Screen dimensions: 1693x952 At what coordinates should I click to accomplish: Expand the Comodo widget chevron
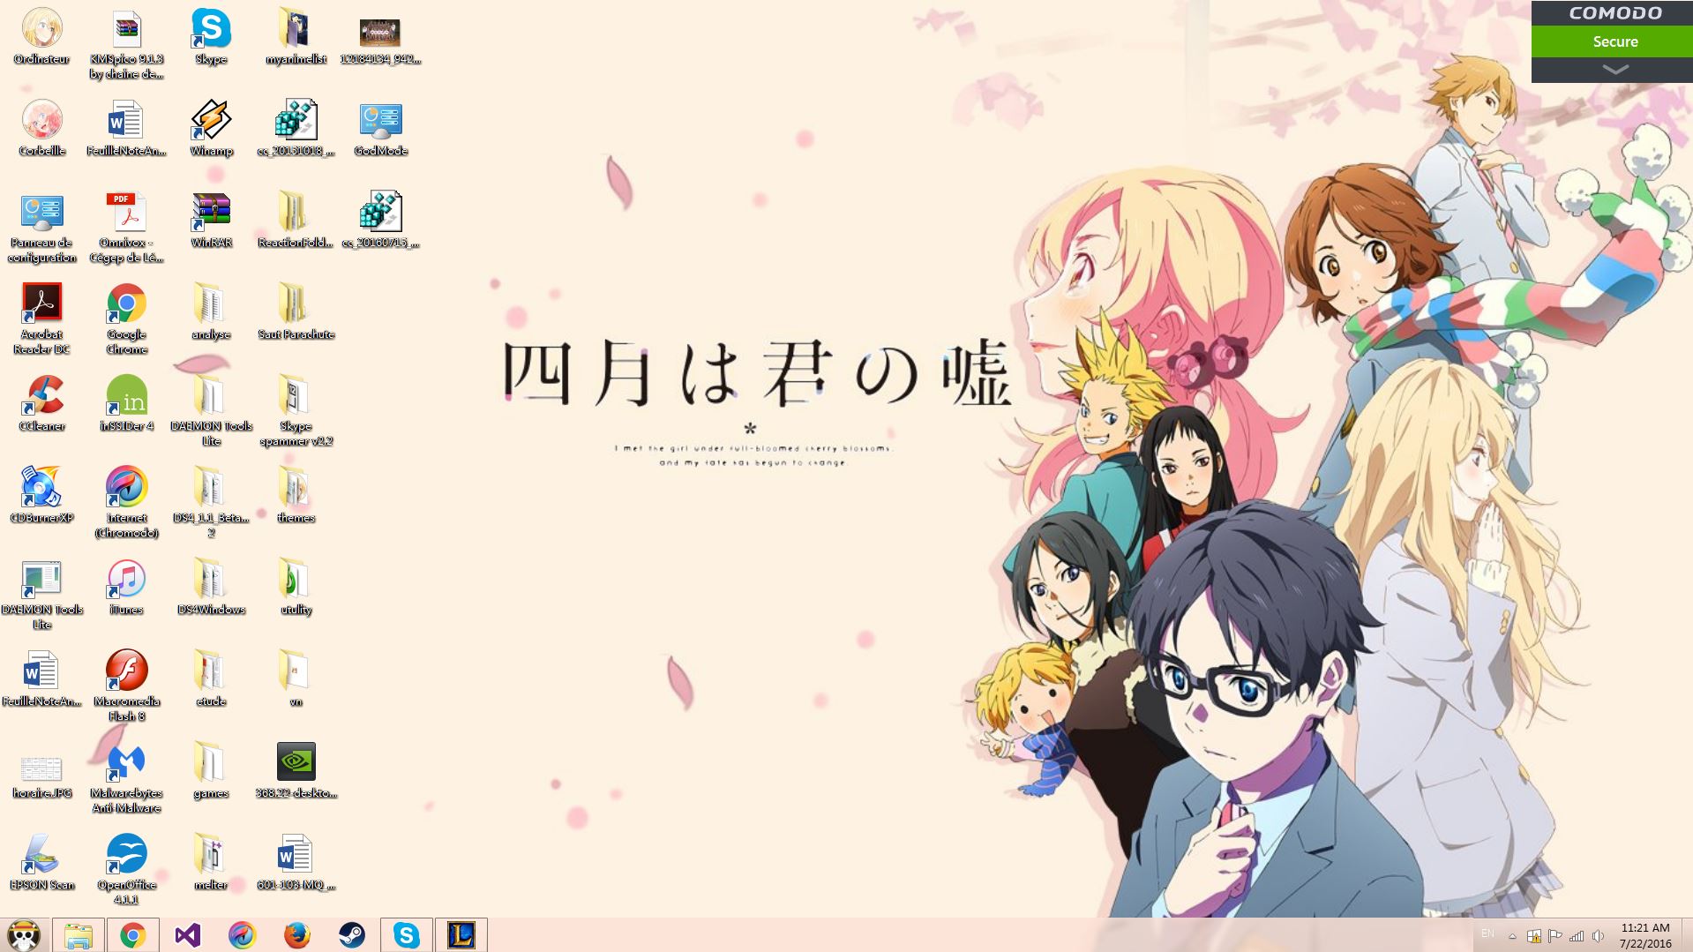point(1614,70)
